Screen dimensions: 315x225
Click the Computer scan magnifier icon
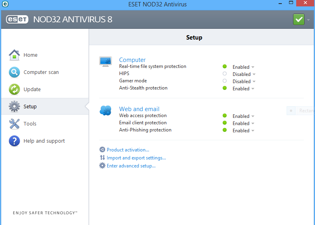pyautogui.click(x=14, y=72)
